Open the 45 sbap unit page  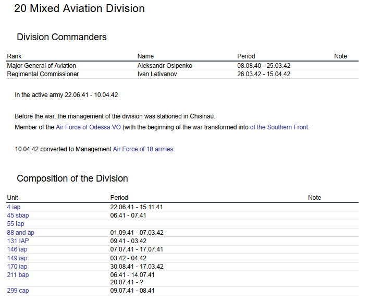tap(18, 215)
